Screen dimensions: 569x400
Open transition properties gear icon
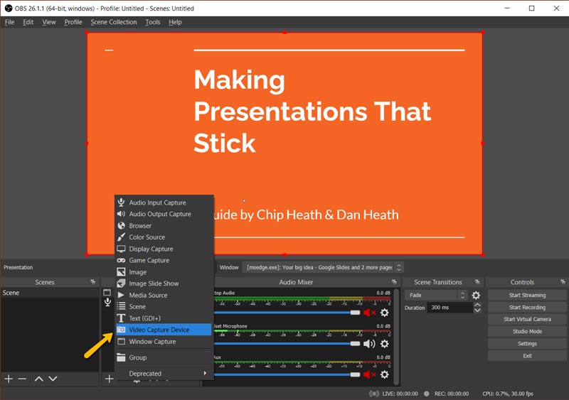pos(476,295)
